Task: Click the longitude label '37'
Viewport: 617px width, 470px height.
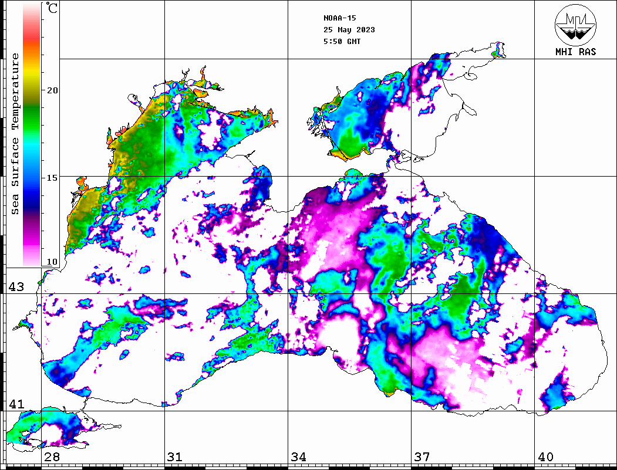Action: [422, 457]
